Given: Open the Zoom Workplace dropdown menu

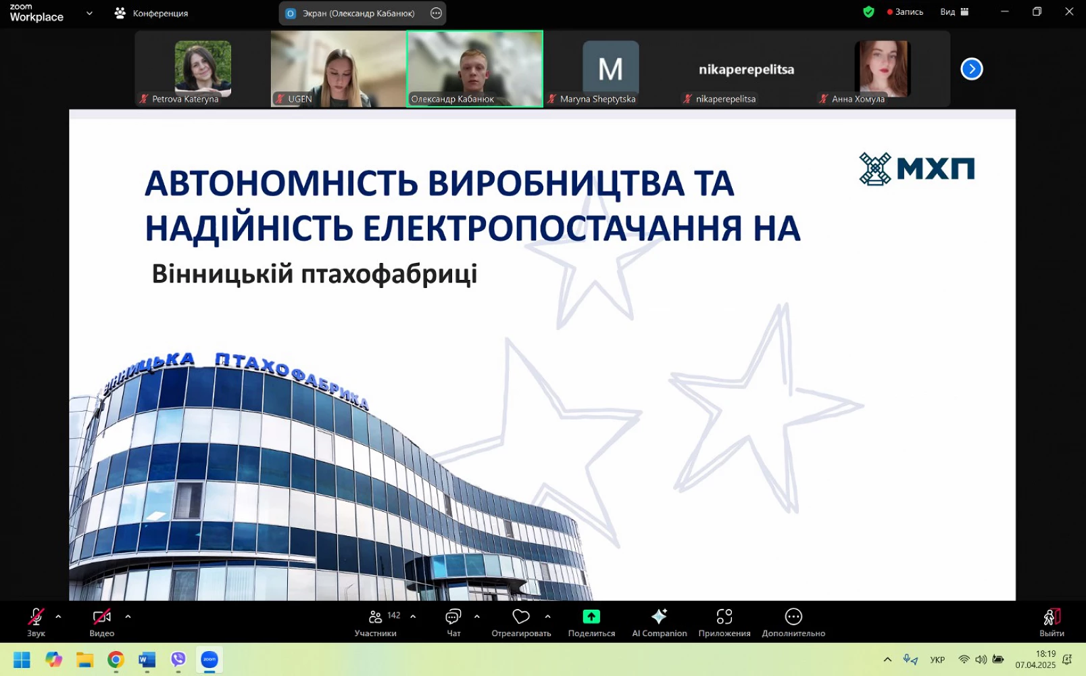Looking at the screenshot, I should (89, 13).
